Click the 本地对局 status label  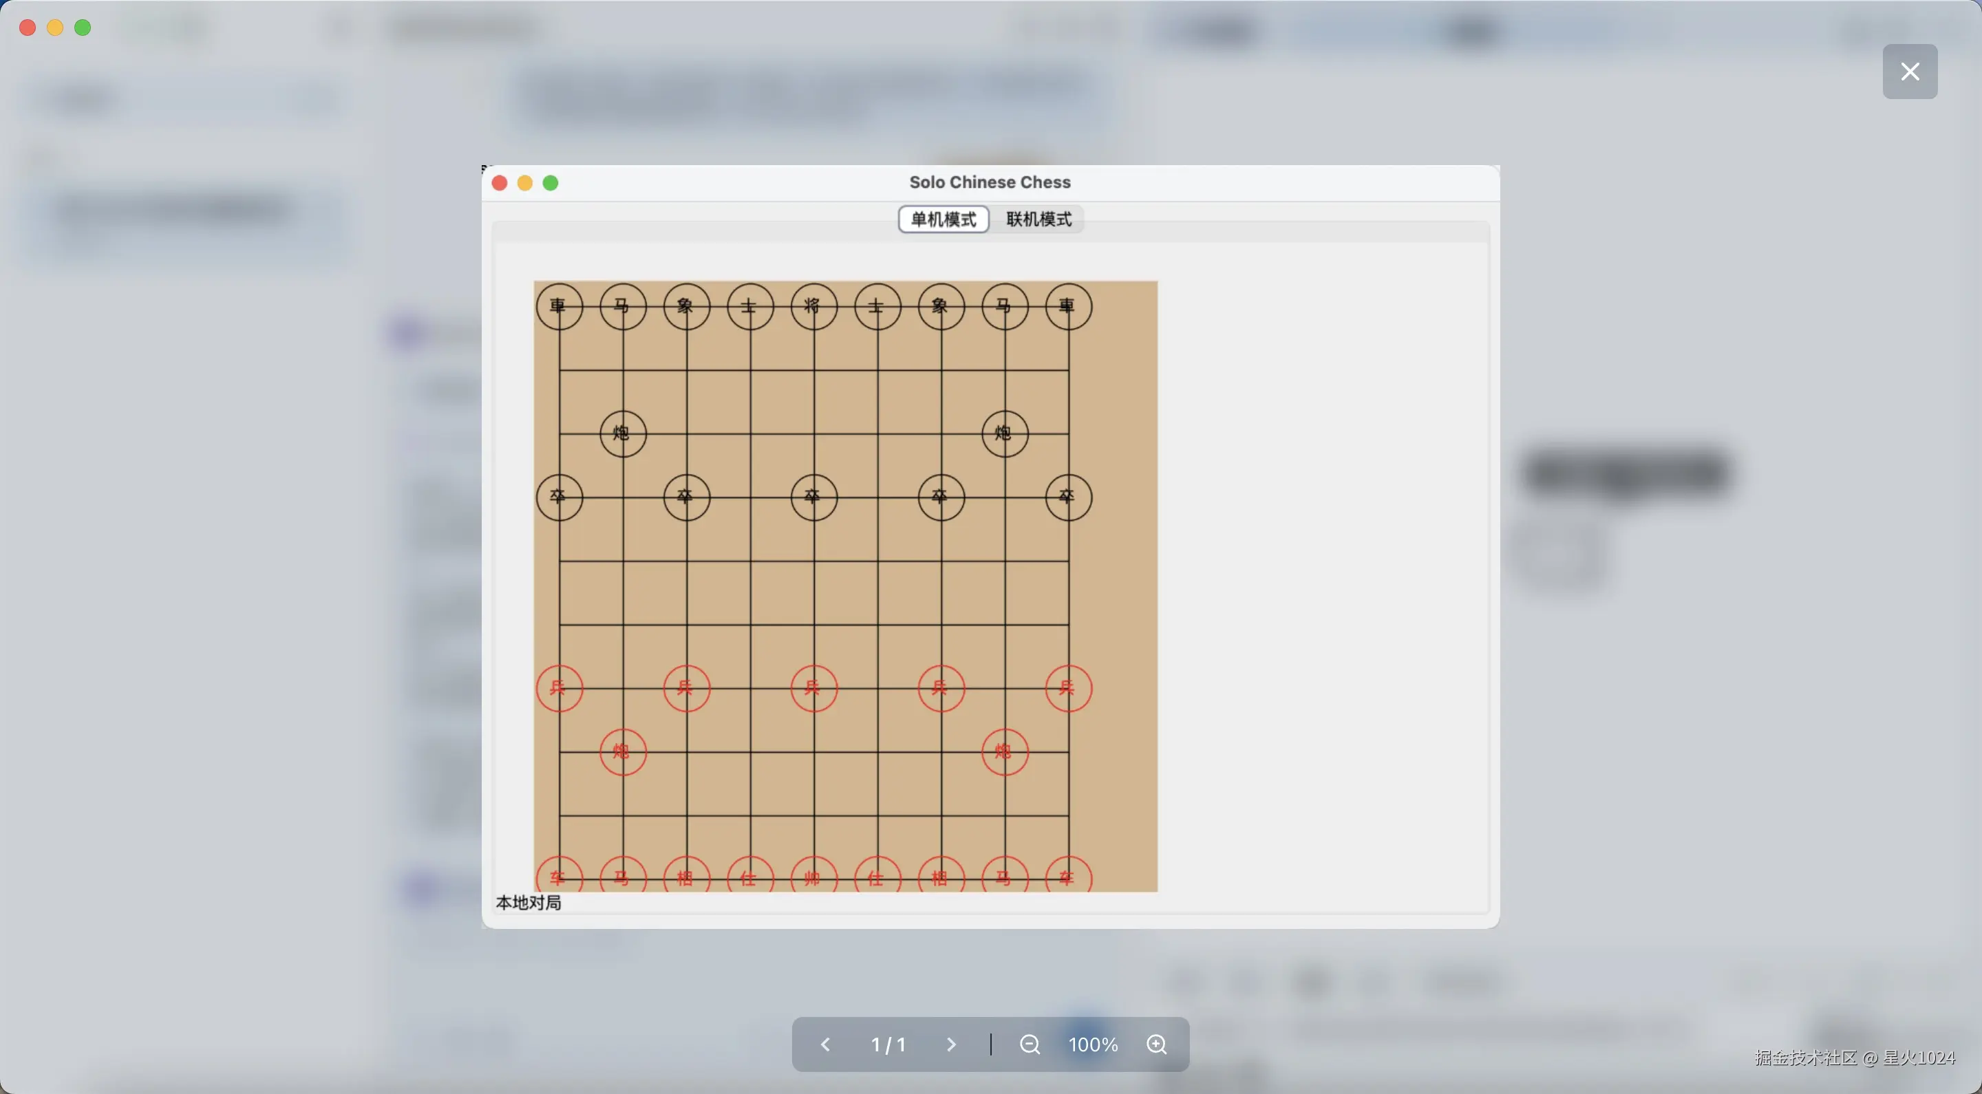pyautogui.click(x=529, y=903)
